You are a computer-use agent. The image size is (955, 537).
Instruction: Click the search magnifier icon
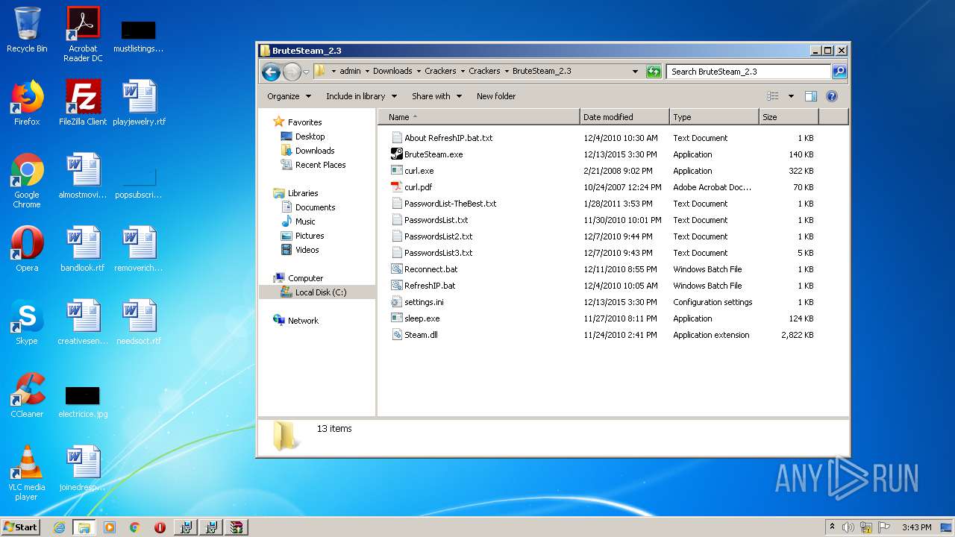coord(839,72)
